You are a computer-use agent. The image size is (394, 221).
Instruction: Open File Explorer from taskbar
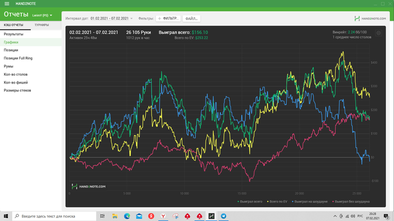(x=115, y=216)
